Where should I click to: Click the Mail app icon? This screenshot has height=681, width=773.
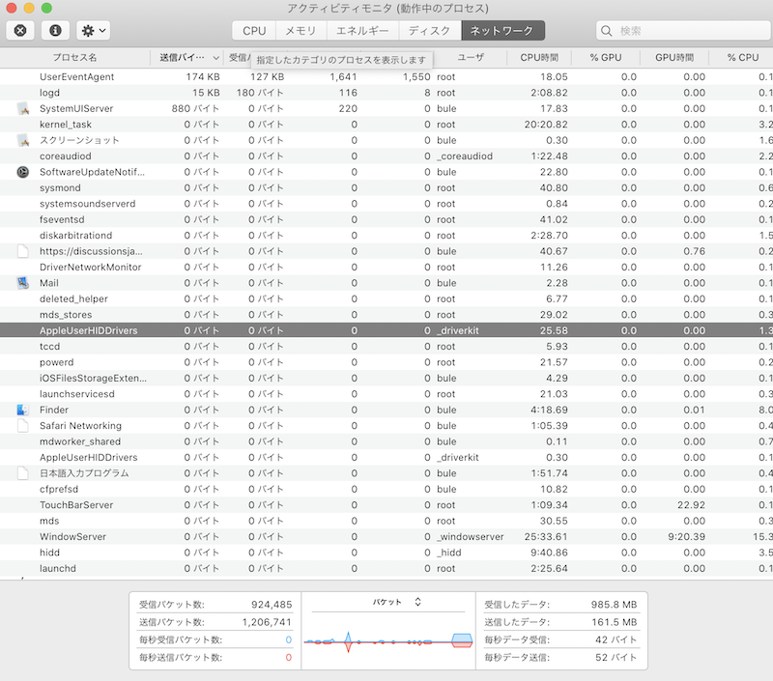[22, 283]
